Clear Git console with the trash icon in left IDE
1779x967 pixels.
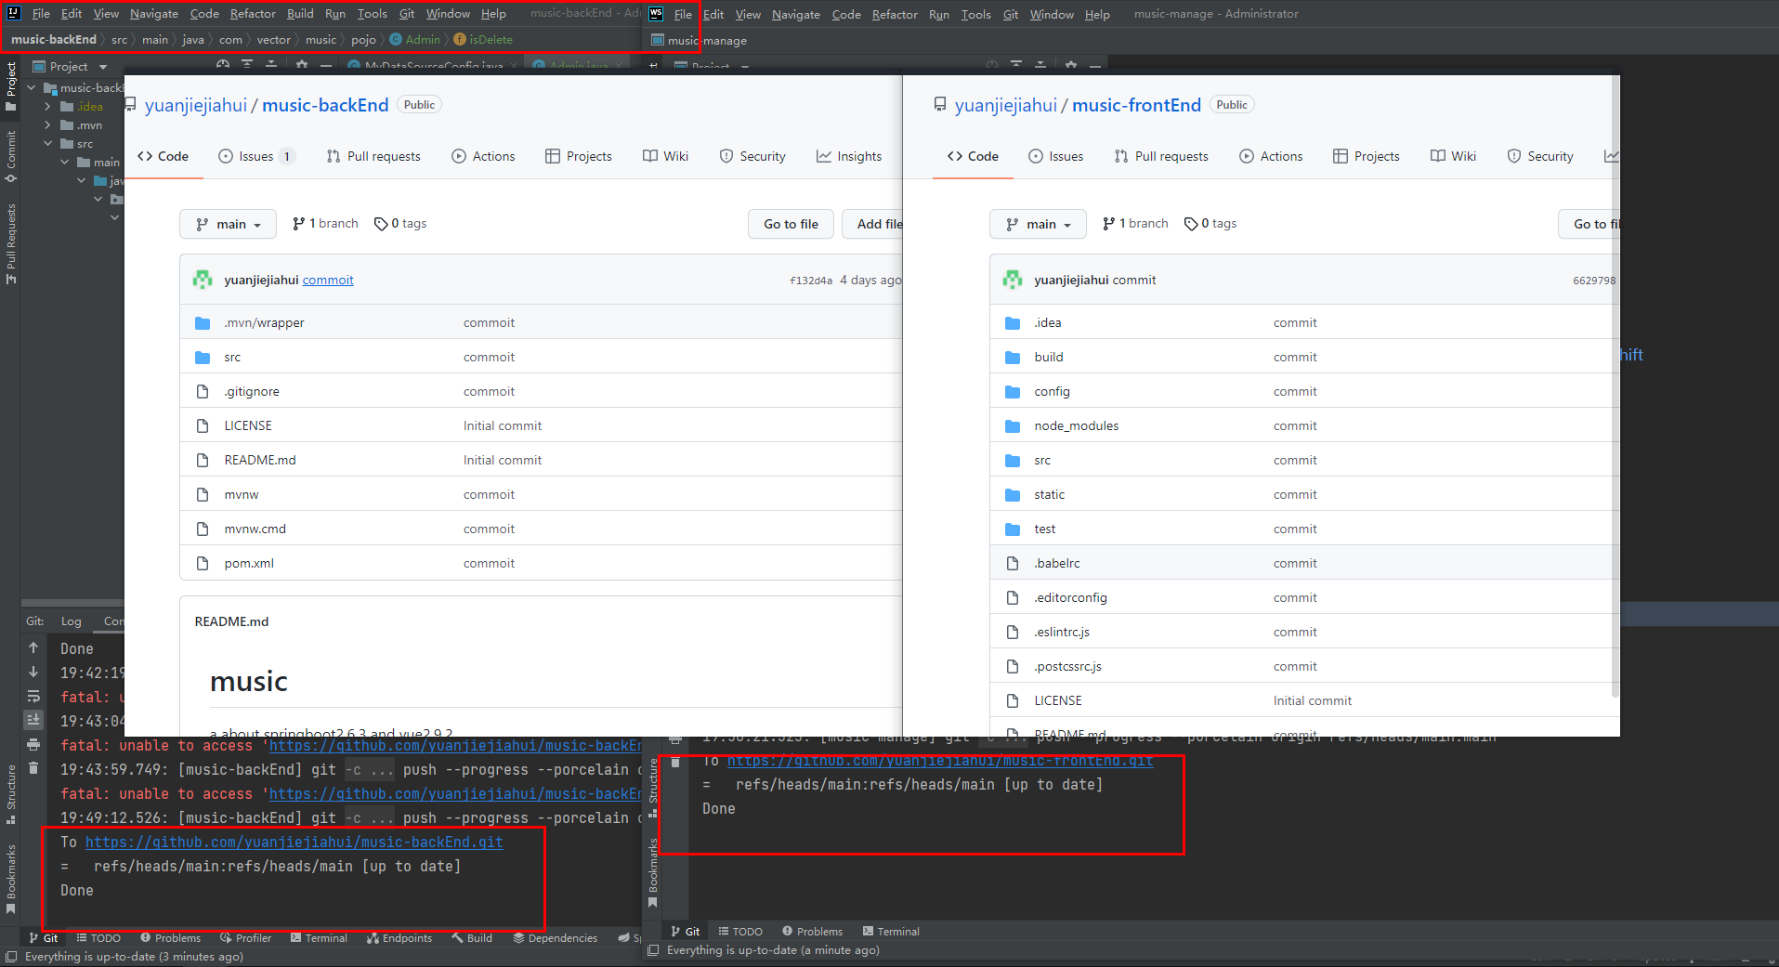[33, 768]
